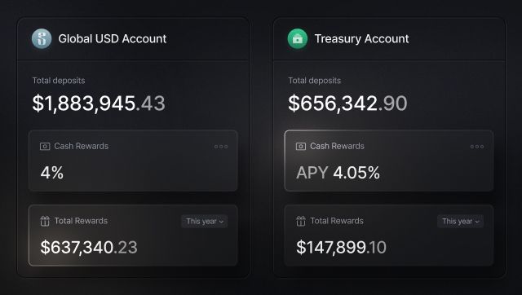Click the 4% cash rewards rate
Viewport: 522px width, 295px height.
click(52, 173)
